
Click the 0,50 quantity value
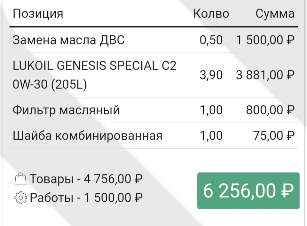[x=211, y=40]
